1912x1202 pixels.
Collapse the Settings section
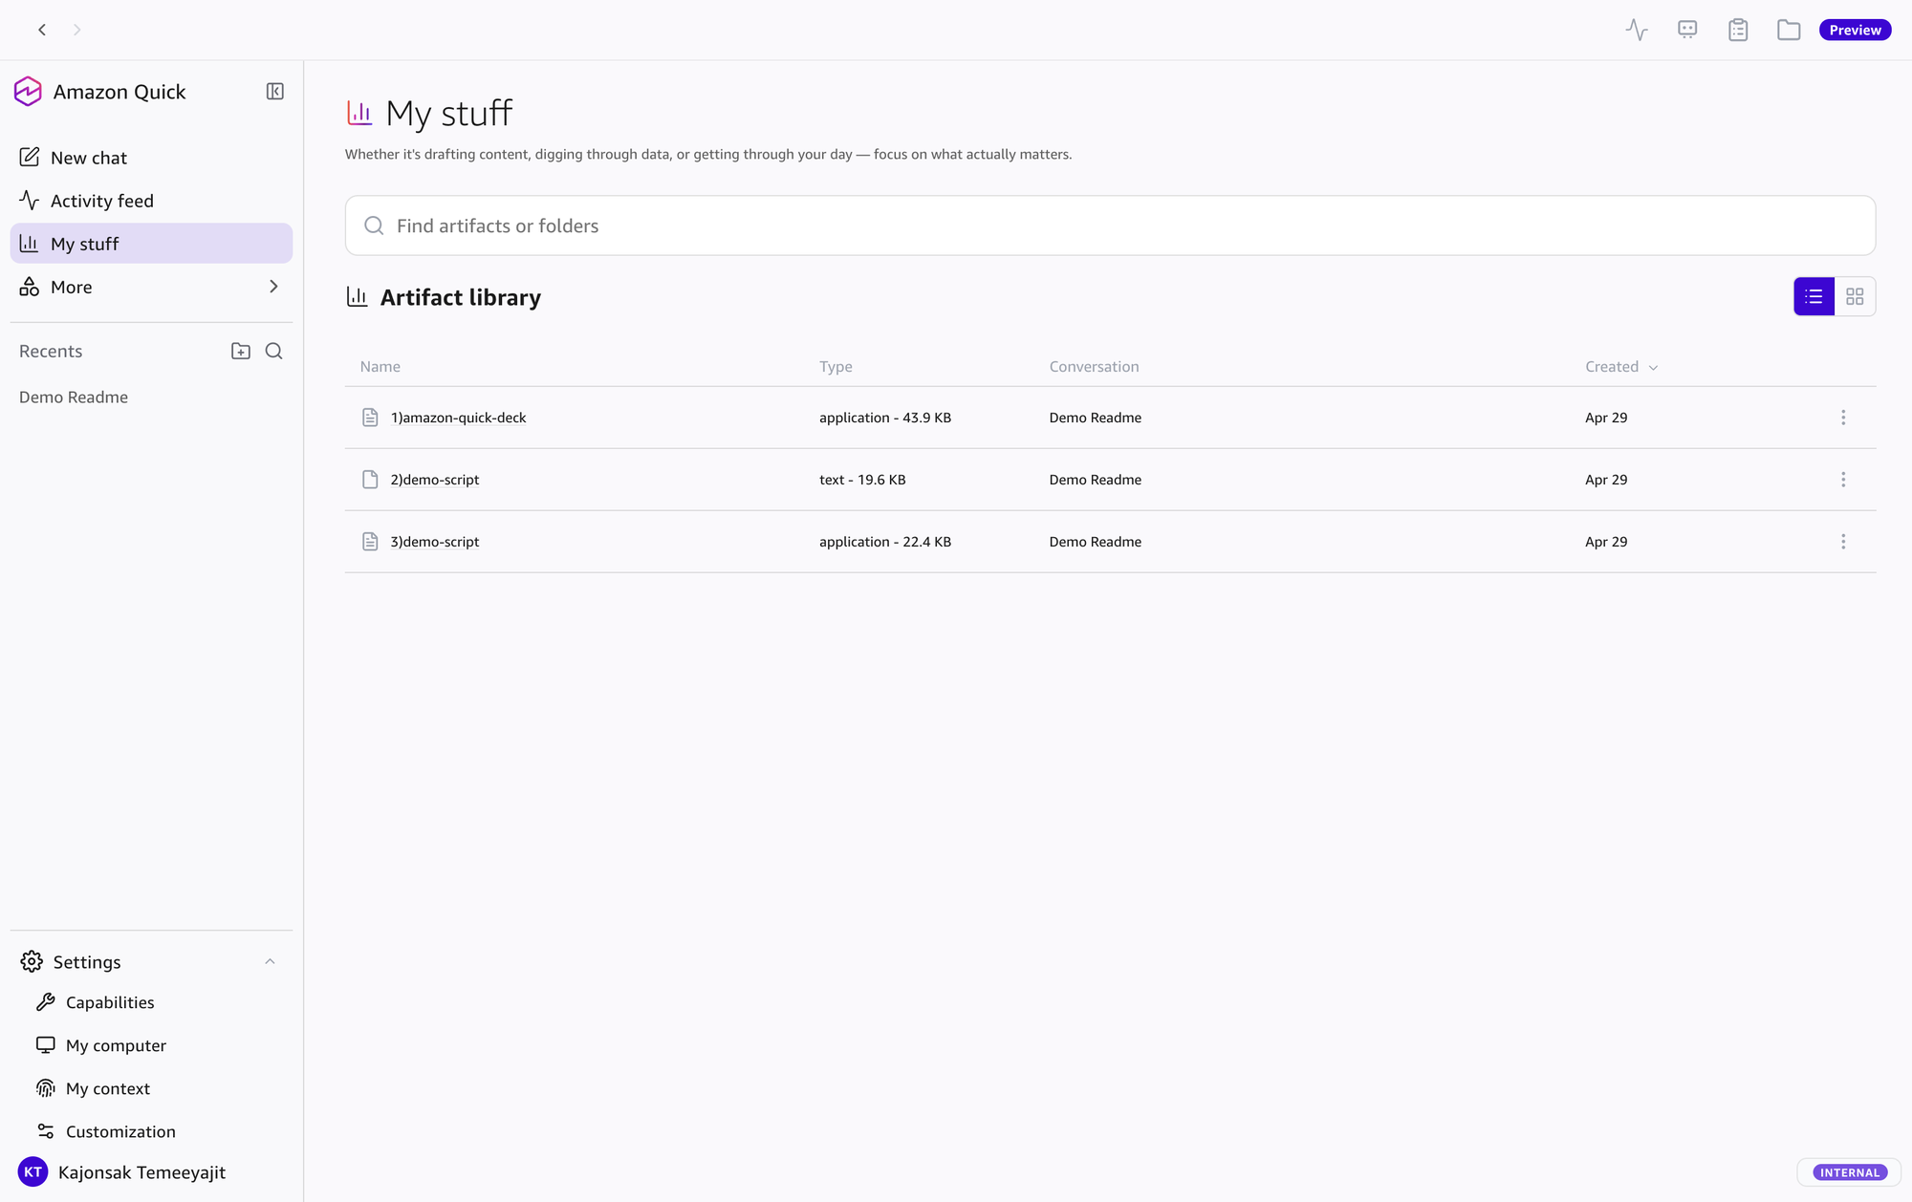pyautogui.click(x=270, y=961)
